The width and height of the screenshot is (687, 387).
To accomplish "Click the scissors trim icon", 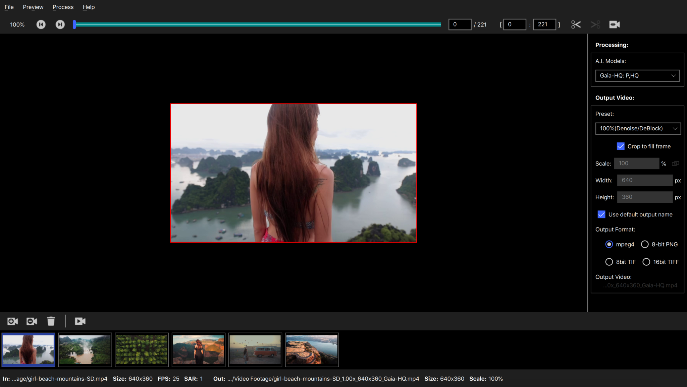I will tap(576, 24).
